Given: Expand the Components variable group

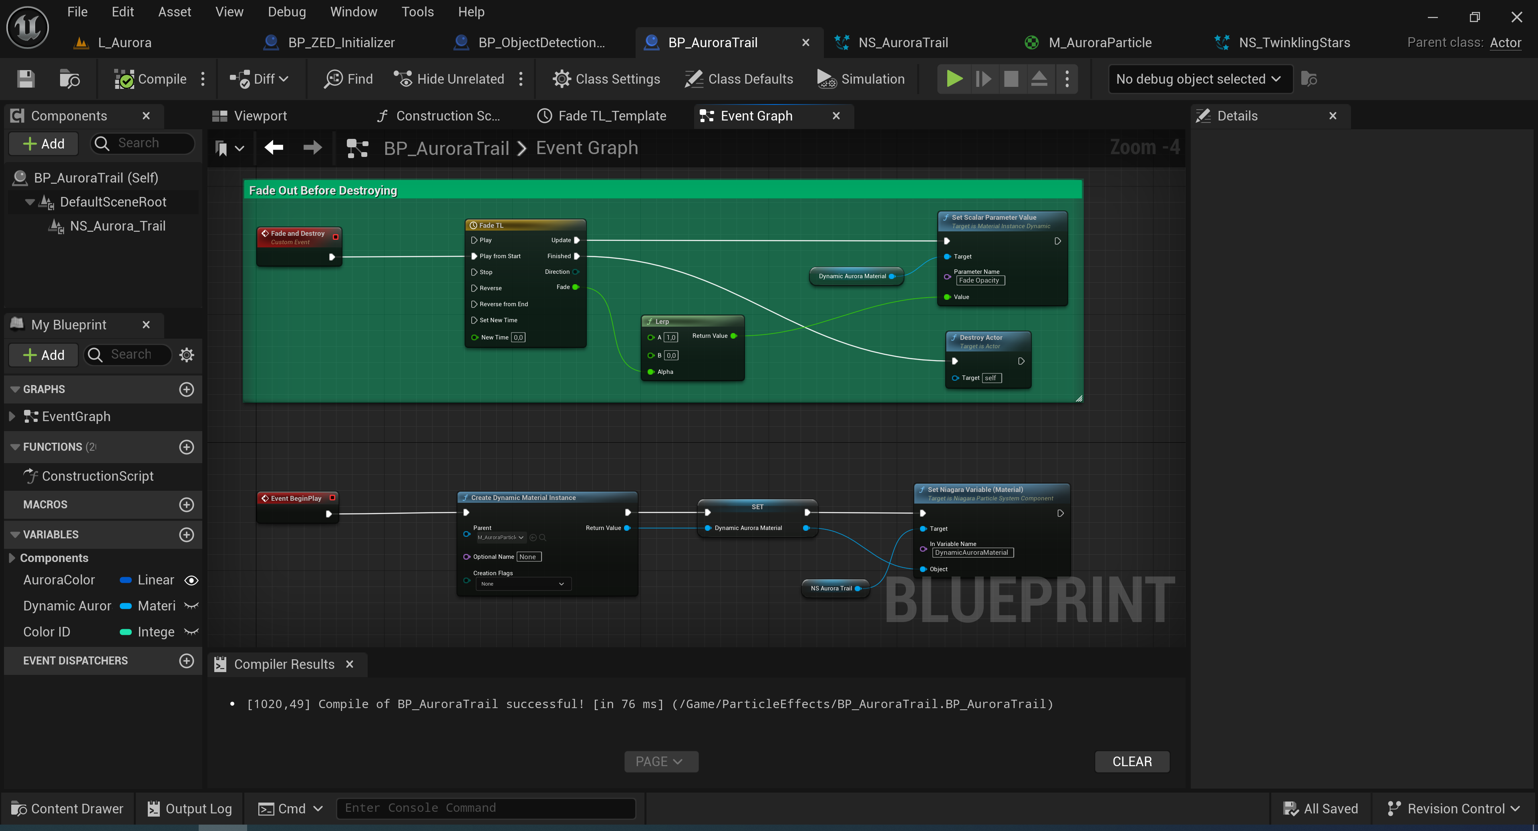Looking at the screenshot, I should coord(12,558).
